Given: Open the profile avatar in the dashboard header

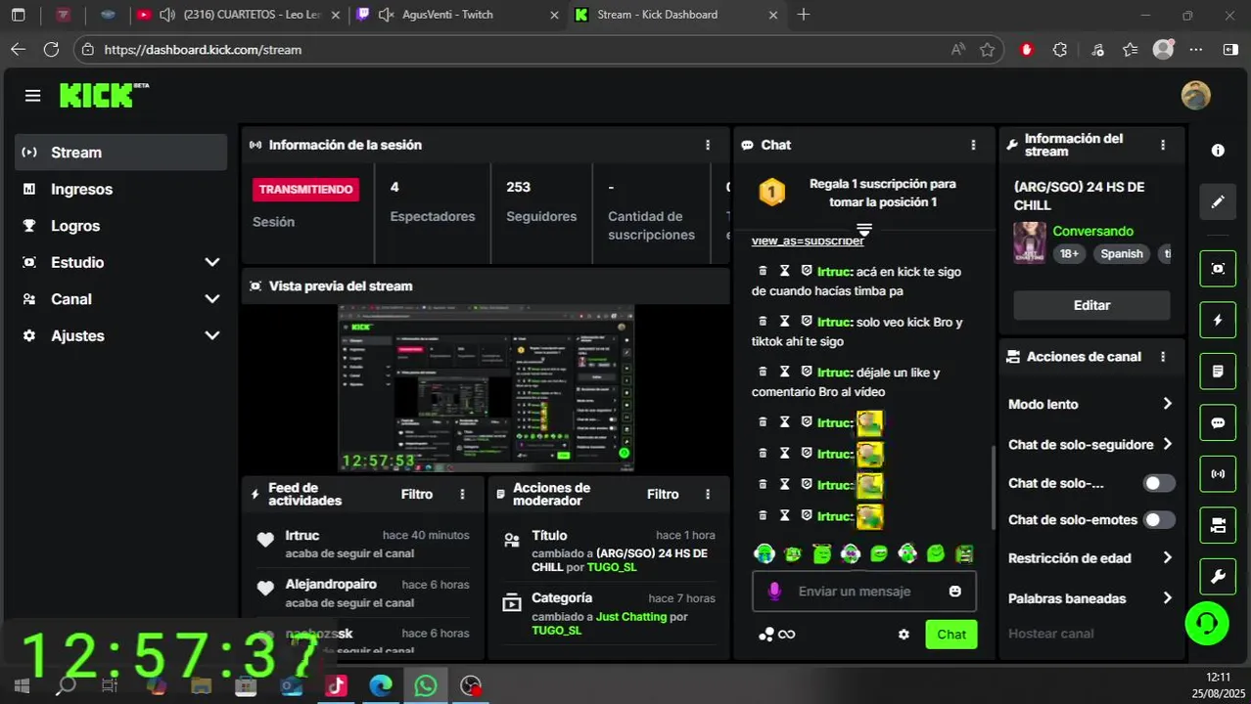Looking at the screenshot, I should (1196, 95).
